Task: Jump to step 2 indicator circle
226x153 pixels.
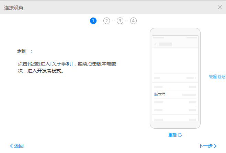Action: (x=106, y=21)
